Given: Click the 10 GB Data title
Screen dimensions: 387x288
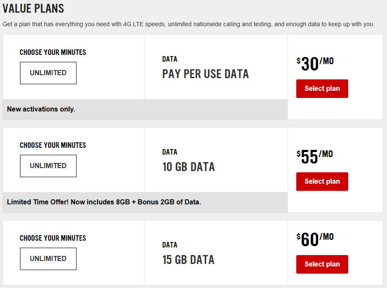Looking at the screenshot, I should click(189, 167).
